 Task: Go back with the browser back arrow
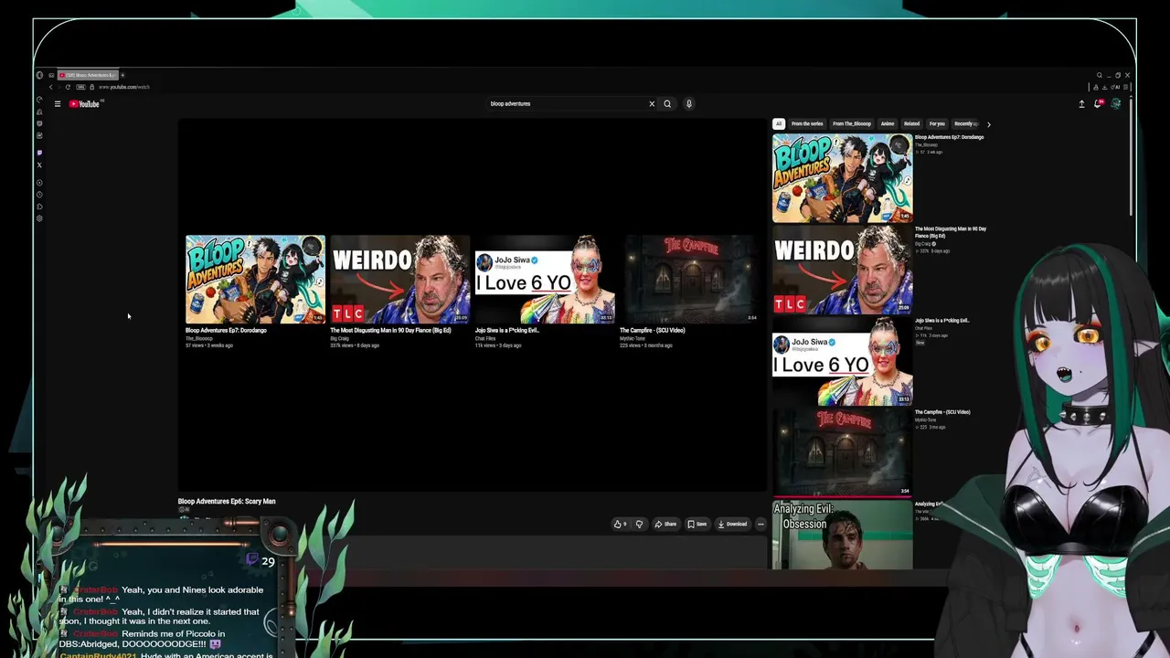(51, 87)
